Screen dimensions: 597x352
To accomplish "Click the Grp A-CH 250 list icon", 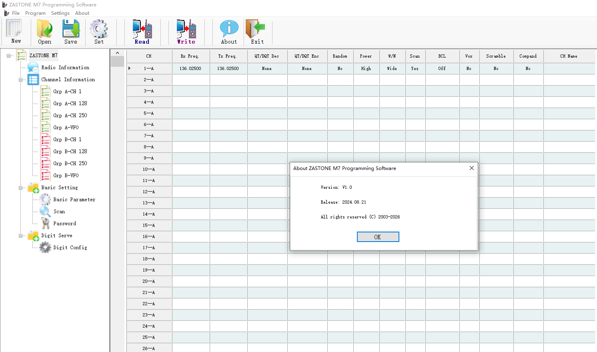I will click(x=45, y=116).
